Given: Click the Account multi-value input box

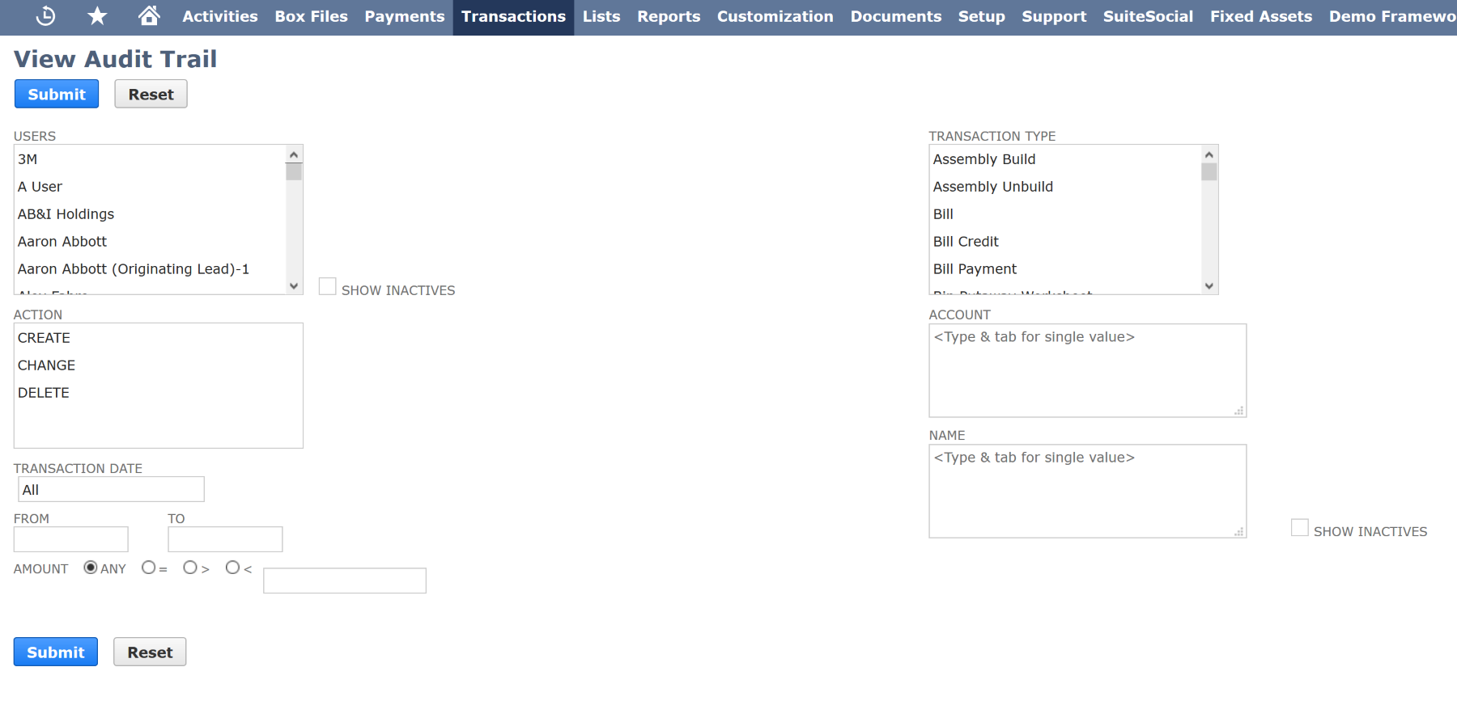Looking at the screenshot, I should coord(1087,370).
